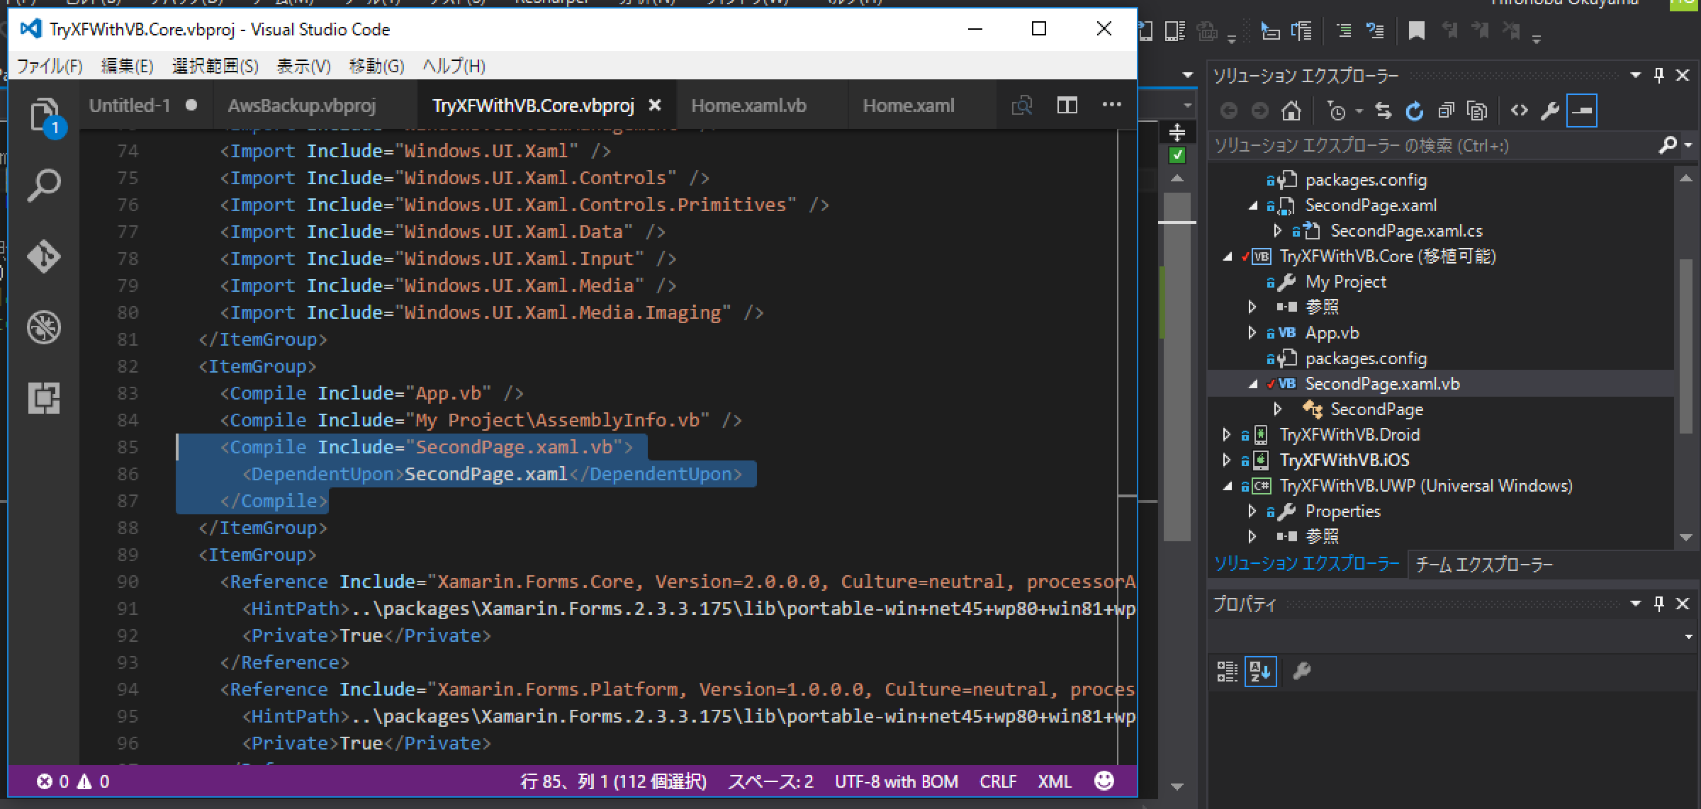The height and width of the screenshot is (809, 1701).
Task: Click the green checkmark indicator above Visual Studio scrollbar
Action: coord(1177,154)
